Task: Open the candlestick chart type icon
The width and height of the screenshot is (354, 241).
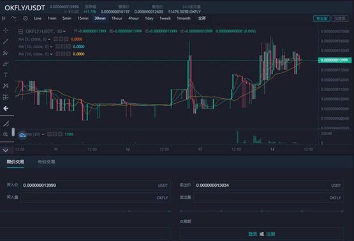Action: 3,18
